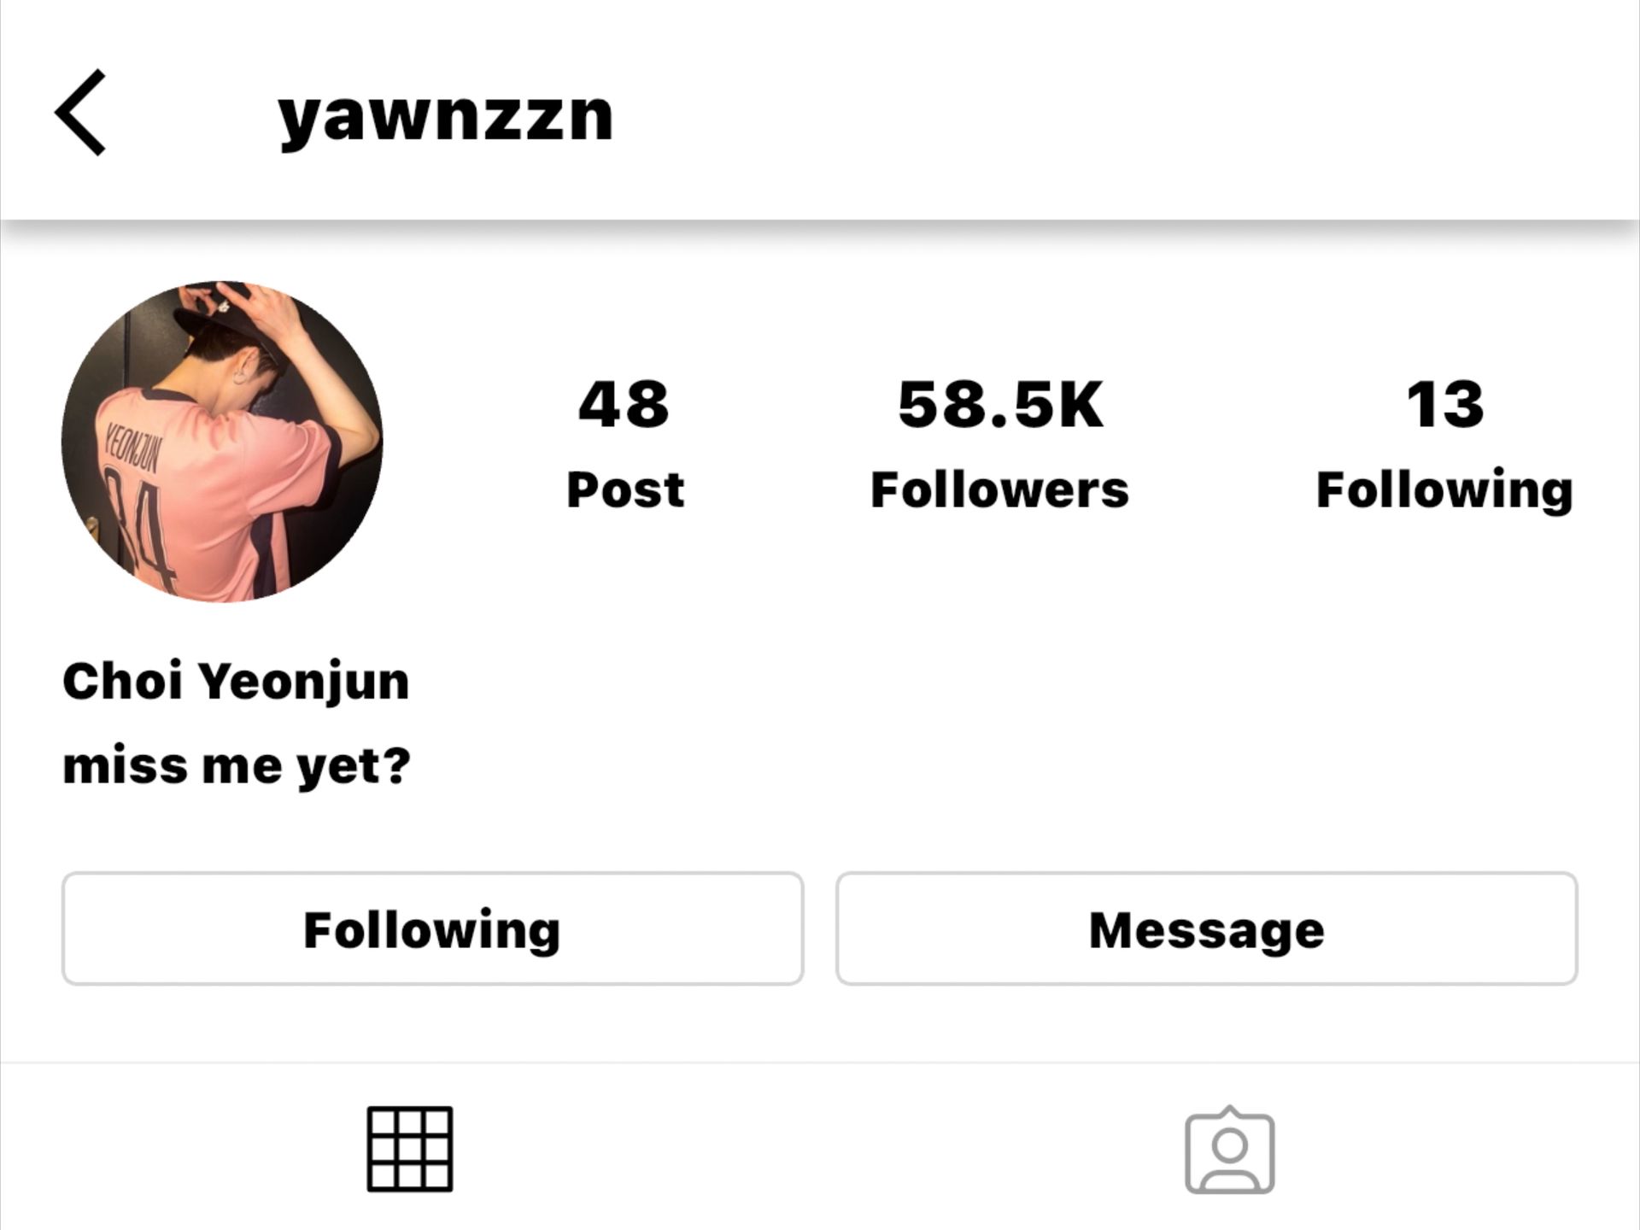Tap the yawnzzn username header
The image size is (1640, 1230).
445,117
